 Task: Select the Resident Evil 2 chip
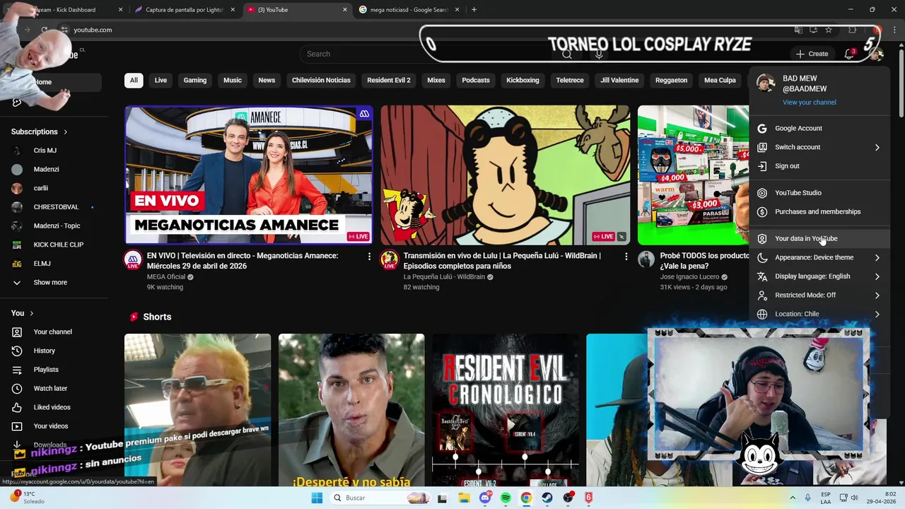[x=389, y=80]
